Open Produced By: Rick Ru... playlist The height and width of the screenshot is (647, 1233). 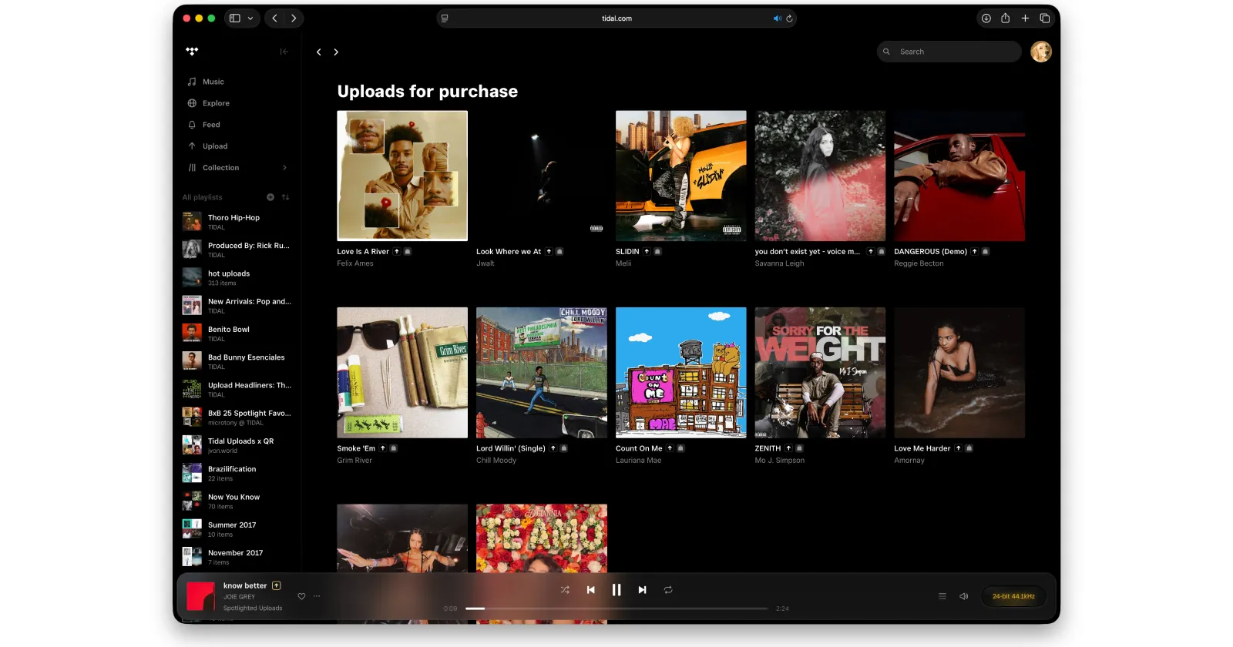[x=237, y=250]
